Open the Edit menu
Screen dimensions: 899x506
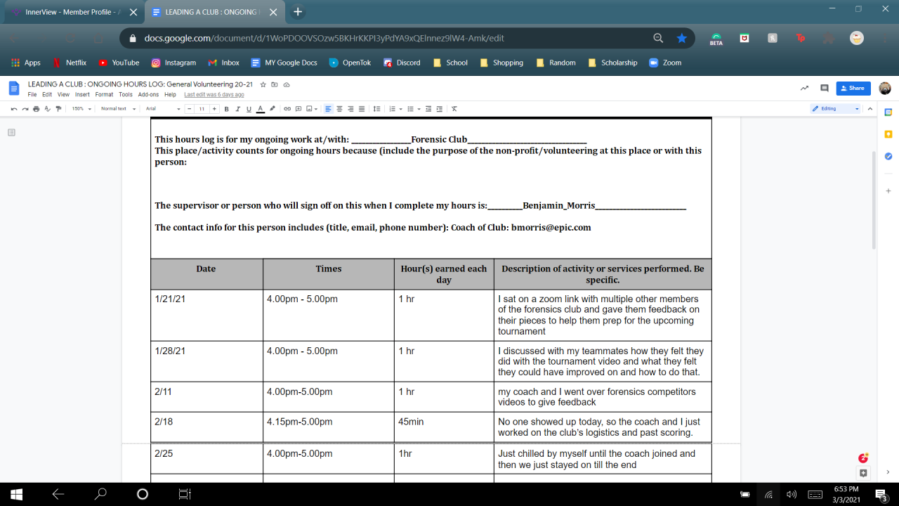pyautogui.click(x=47, y=94)
